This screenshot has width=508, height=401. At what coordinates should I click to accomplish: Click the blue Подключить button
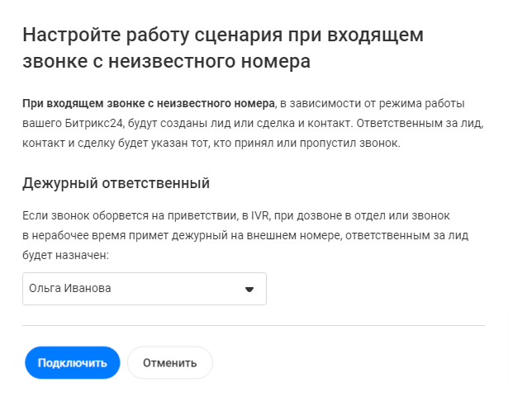(x=73, y=362)
